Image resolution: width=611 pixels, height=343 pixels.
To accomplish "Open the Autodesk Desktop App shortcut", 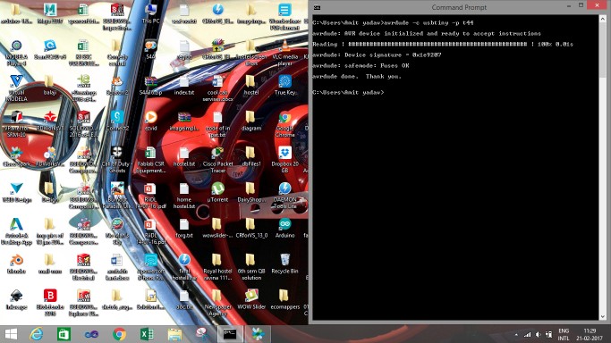I will (x=16, y=231).
